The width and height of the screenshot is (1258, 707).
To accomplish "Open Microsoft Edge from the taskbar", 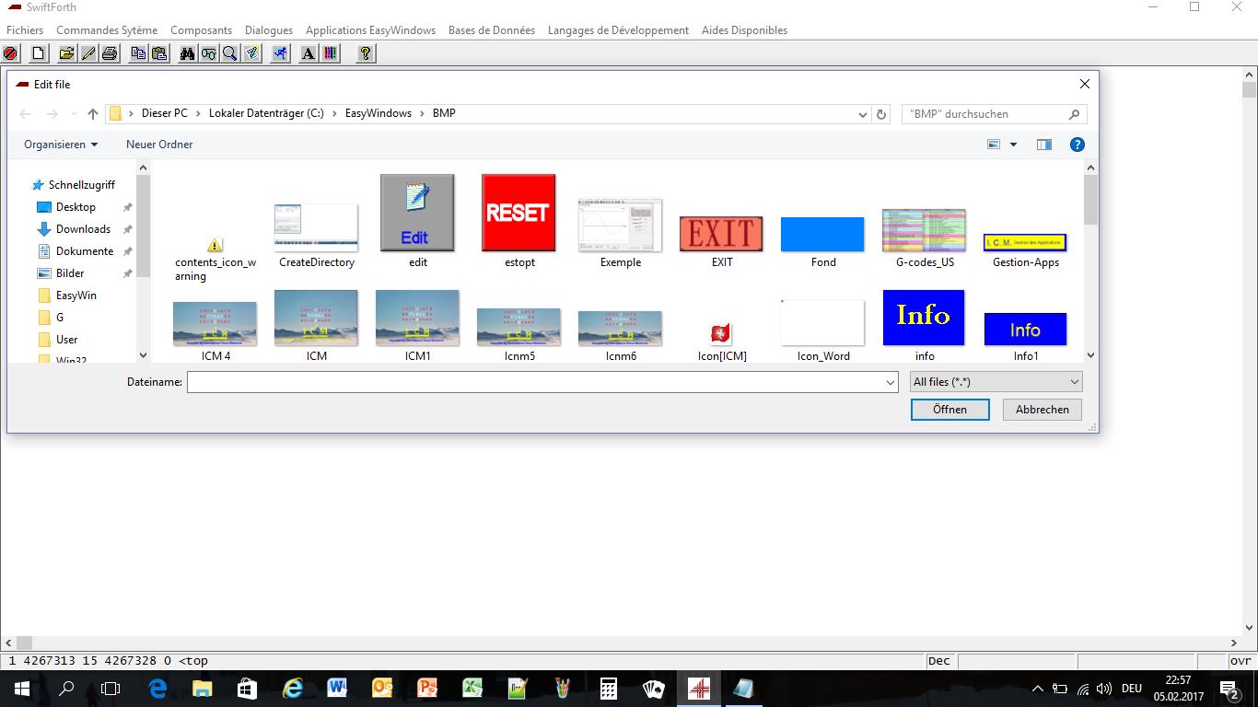I will point(157,689).
